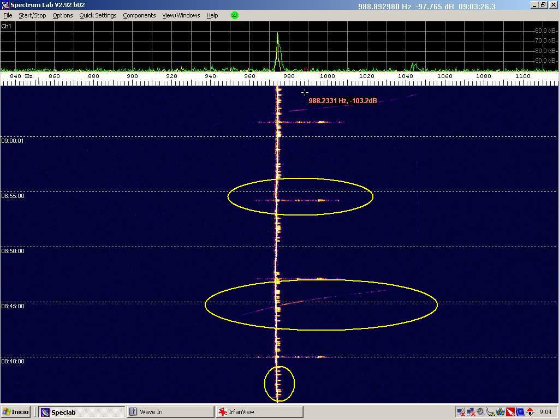This screenshot has height=419, width=559.
Task: Open the File menu
Action: (x=8, y=15)
